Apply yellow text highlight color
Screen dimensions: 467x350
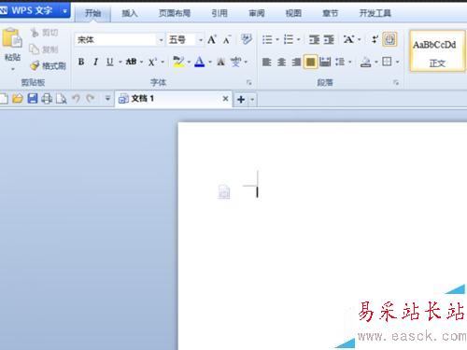coord(178,62)
